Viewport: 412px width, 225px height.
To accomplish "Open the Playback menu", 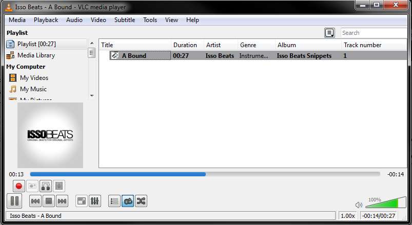I will tap(46, 20).
